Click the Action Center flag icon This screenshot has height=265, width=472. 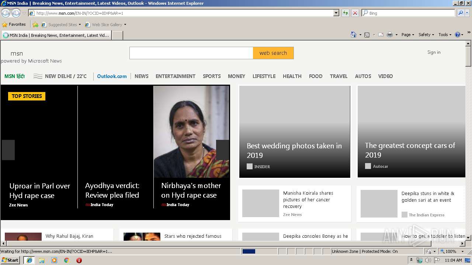pos(437,260)
